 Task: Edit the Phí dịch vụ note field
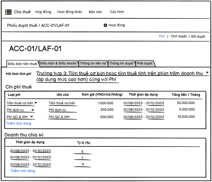click(63, 110)
